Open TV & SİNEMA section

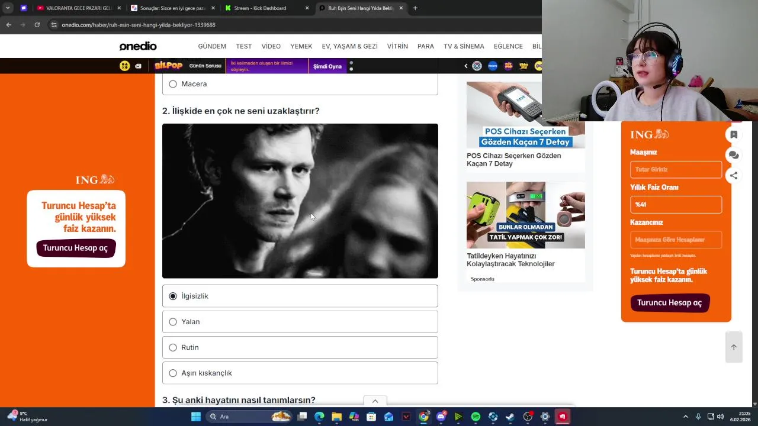click(x=464, y=46)
